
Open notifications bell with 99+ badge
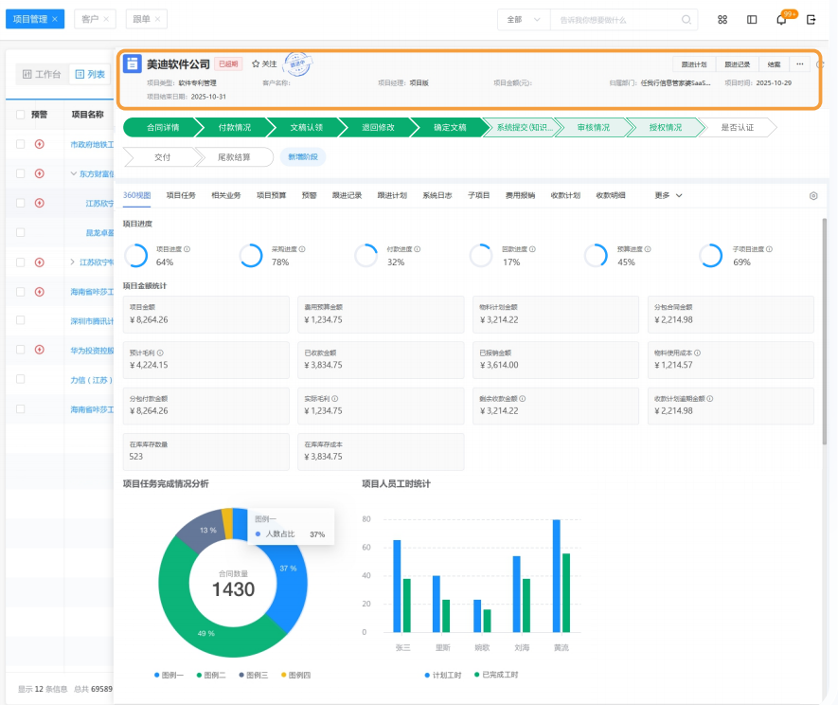point(781,20)
